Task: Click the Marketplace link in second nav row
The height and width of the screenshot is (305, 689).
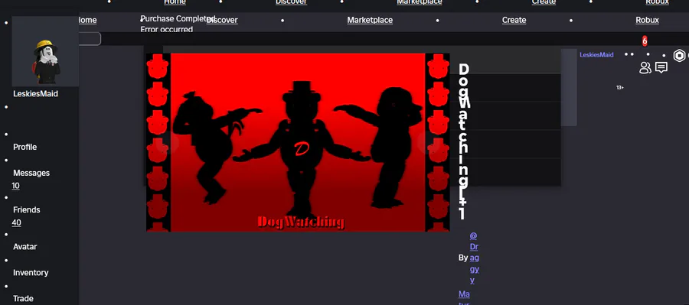Action: click(370, 20)
